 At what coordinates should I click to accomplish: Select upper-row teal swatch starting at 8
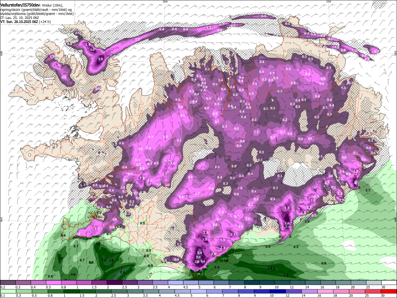(252, 283)
